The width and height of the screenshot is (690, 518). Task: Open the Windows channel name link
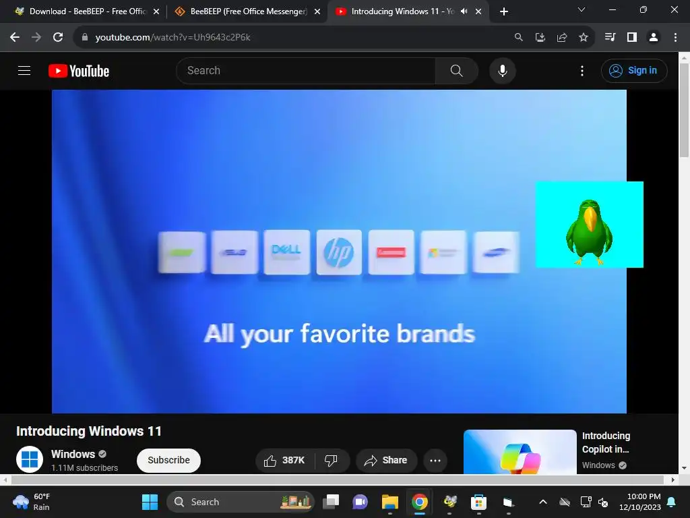73,454
